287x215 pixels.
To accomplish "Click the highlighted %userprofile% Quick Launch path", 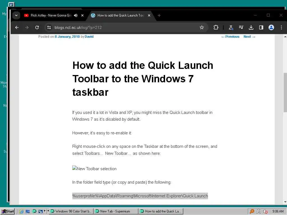I will point(140,196).
